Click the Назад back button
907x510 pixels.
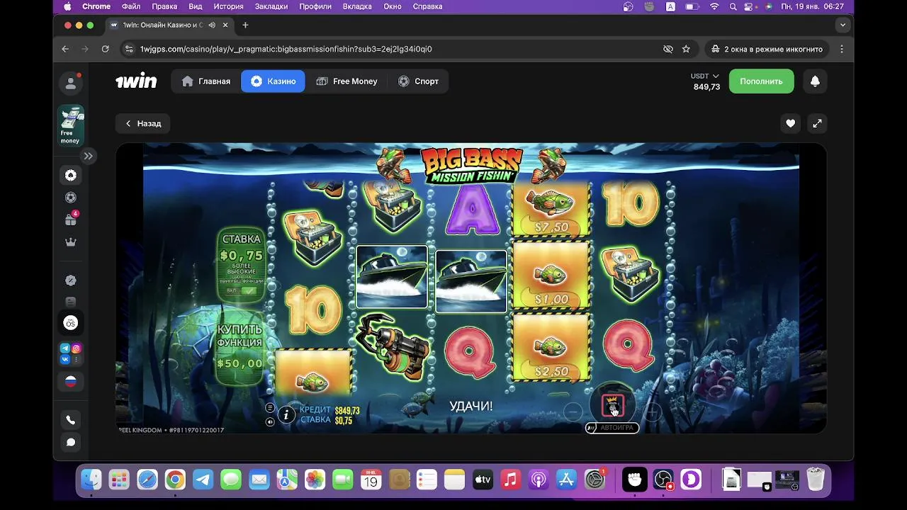(x=142, y=123)
